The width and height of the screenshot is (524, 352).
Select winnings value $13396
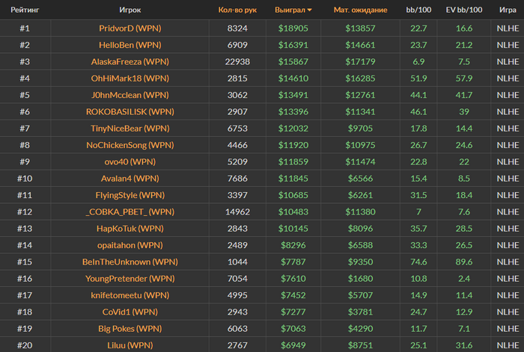pyautogui.click(x=293, y=112)
